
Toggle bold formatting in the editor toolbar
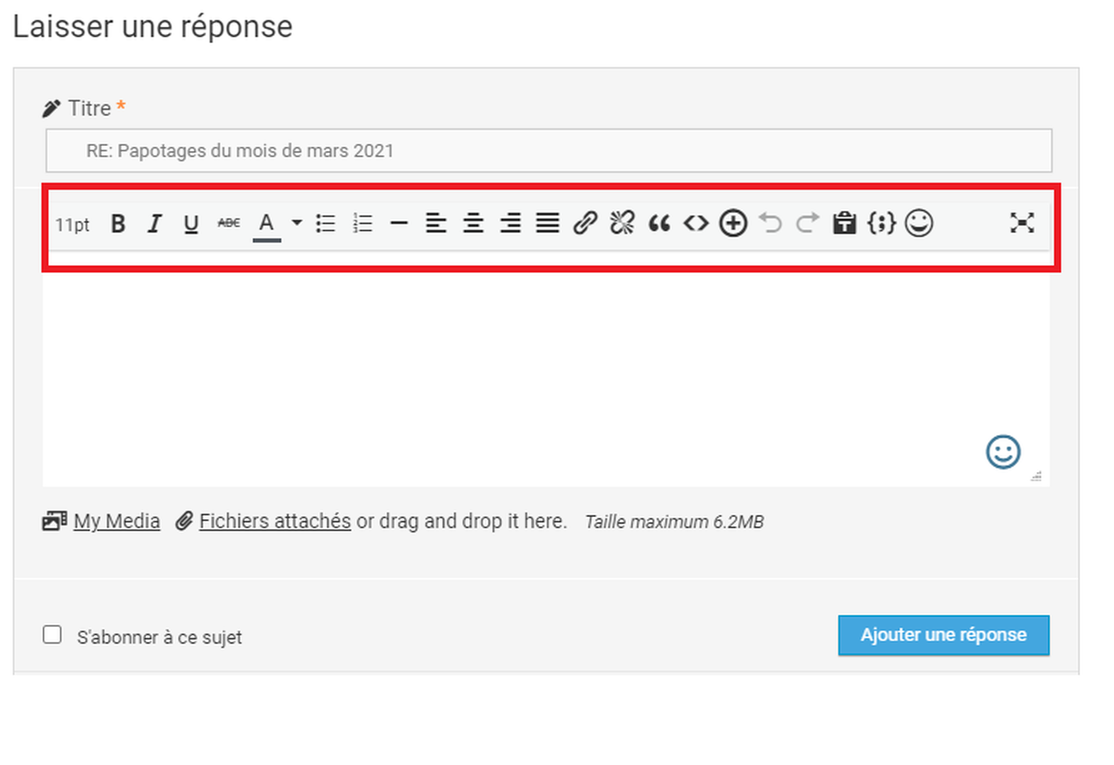tap(118, 224)
